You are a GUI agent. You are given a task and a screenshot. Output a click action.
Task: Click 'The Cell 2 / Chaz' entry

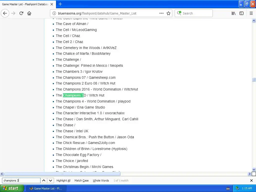click(x=69, y=42)
